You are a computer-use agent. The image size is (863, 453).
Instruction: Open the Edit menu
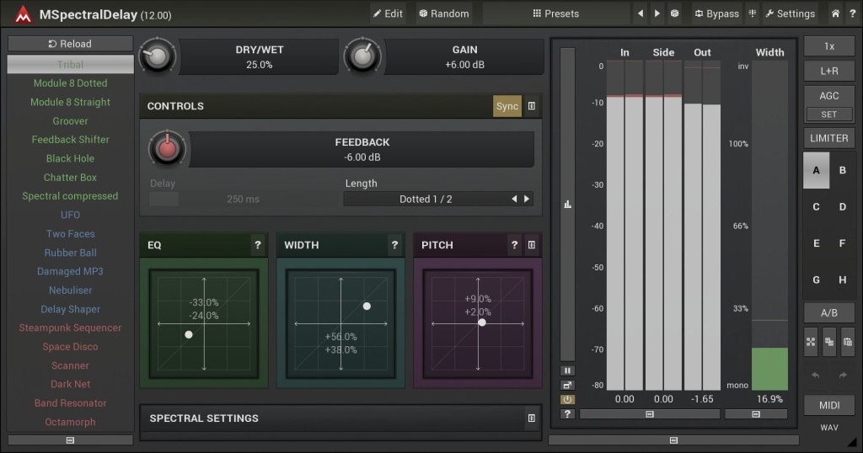tap(387, 13)
